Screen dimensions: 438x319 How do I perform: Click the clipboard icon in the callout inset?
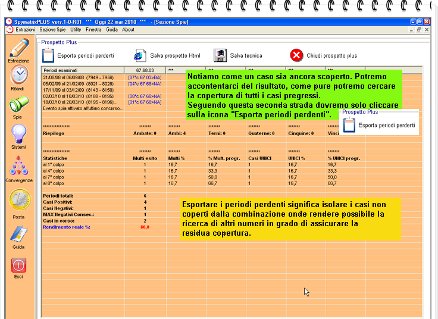[x=349, y=125]
